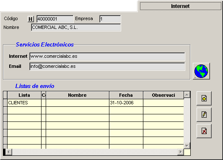Click the Observaci column header
The width and height of the screenshot is (223, 160).
(163, 95)
